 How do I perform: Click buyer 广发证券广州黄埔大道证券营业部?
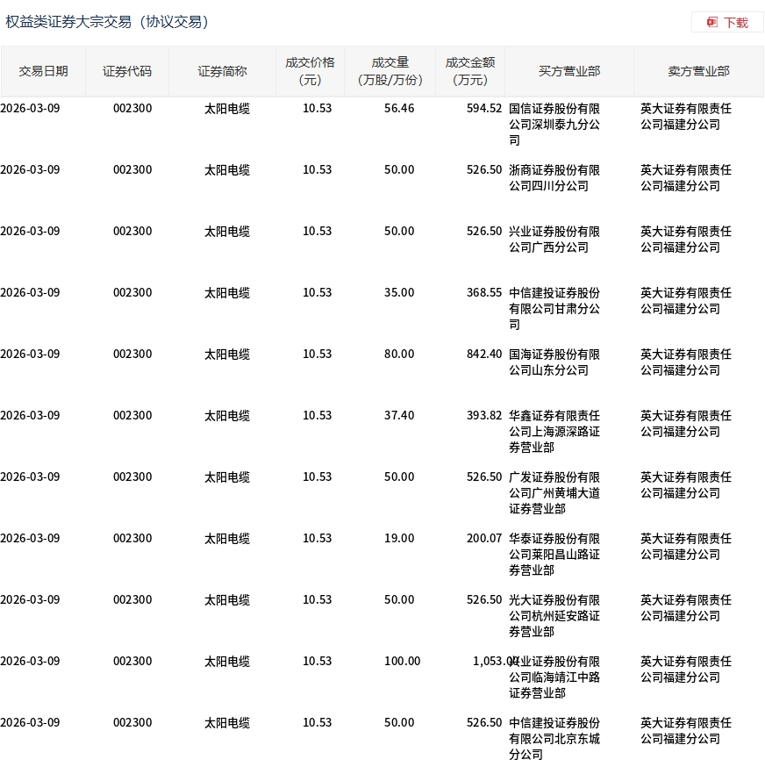[x=554, y=492]
